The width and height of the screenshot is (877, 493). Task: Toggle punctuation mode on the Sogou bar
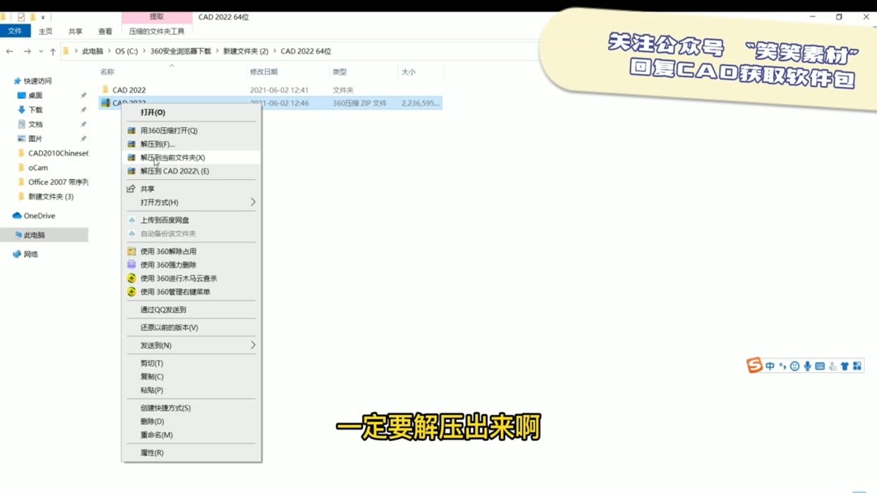point(782,366)
